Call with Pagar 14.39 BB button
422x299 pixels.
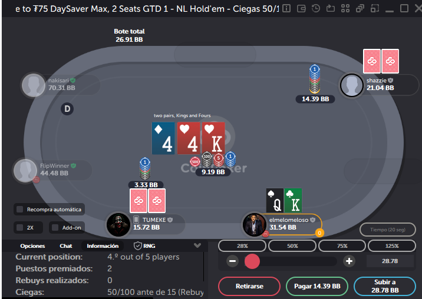click(317, 286)
